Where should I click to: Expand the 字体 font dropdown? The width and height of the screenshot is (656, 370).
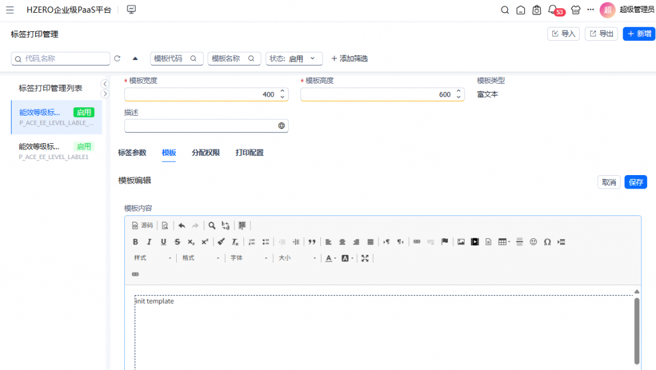click(249, 258)
